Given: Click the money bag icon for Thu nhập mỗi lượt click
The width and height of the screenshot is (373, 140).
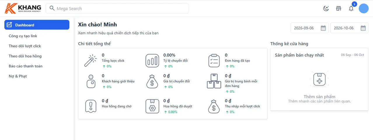Looking at the screenshot, I should (214, 106).
